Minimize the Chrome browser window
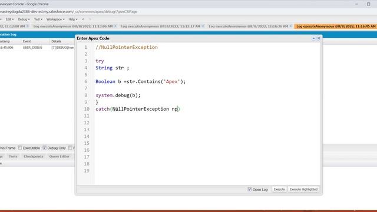The width and height of the screenshot is (377, 212). pos(357,4)
